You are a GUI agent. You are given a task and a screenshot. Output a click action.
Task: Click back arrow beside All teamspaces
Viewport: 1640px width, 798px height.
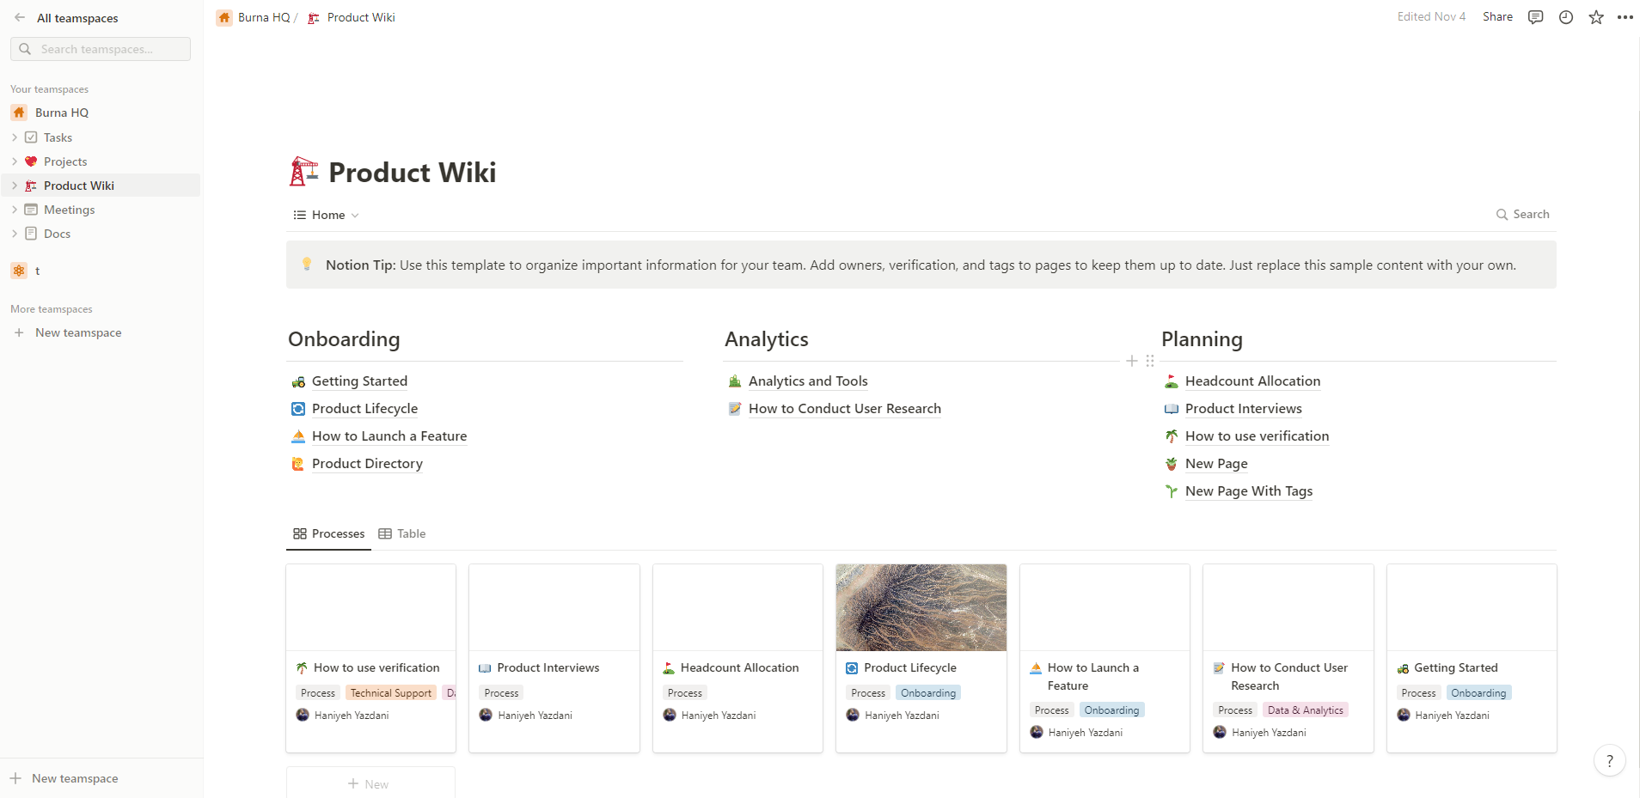tap(20, 18)
